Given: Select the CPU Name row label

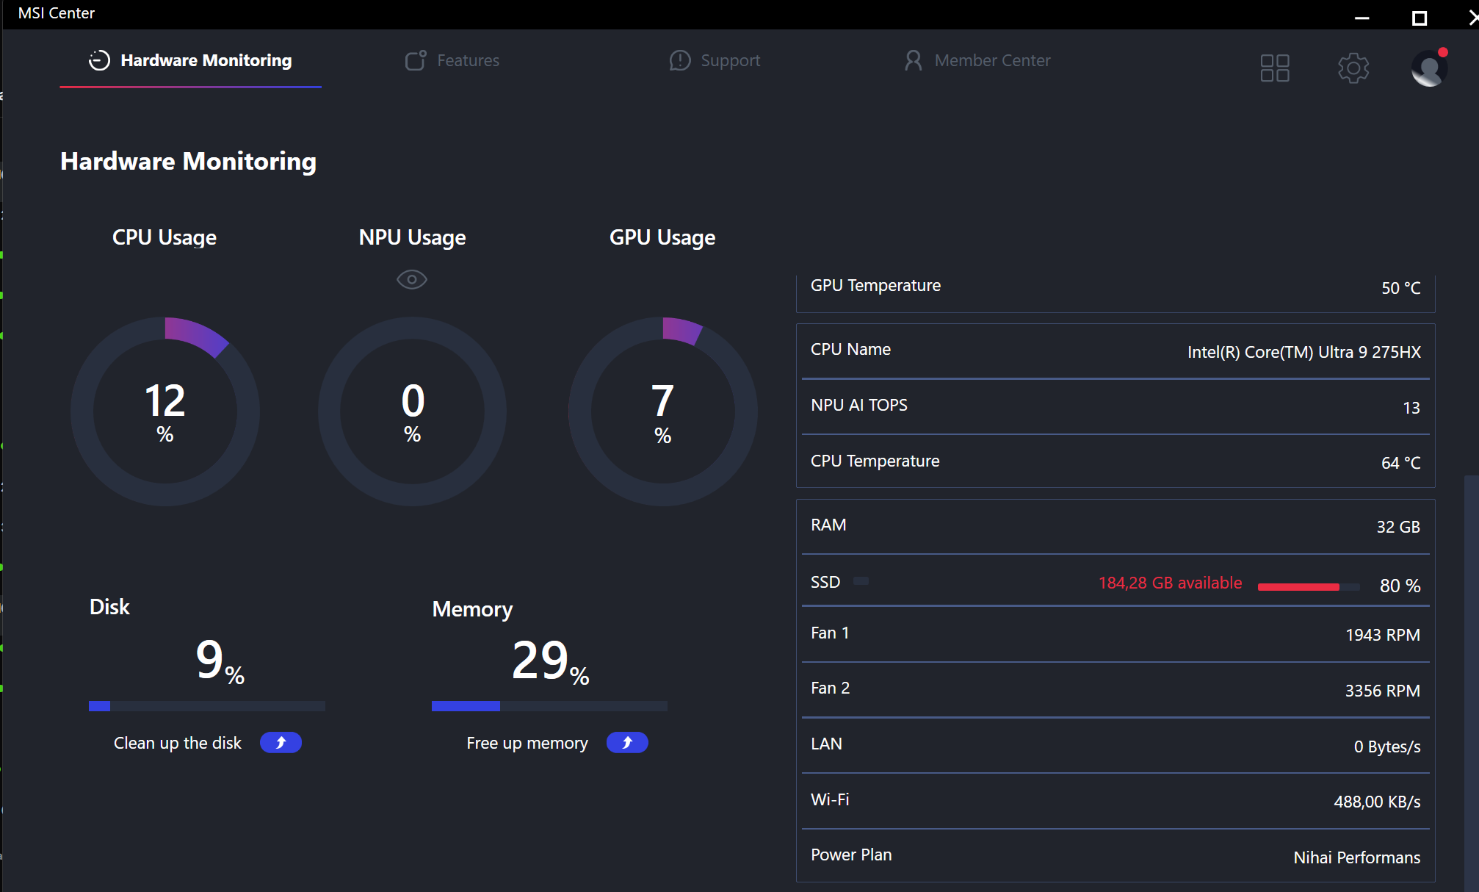Looking at the screenshot, I should pyautogui.click(x=850, y=349).
